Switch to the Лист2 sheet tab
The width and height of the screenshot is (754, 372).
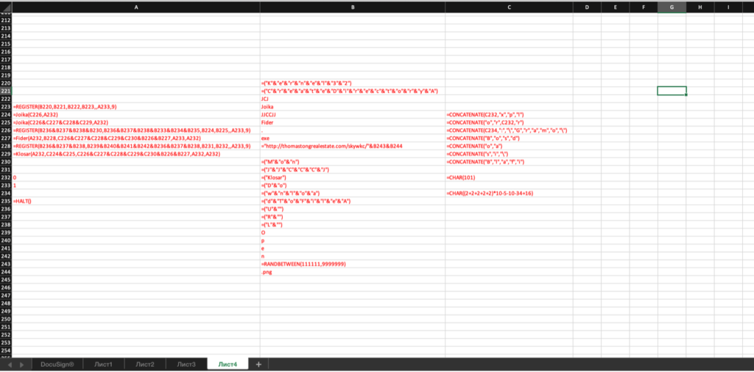(x=144, y=364)
